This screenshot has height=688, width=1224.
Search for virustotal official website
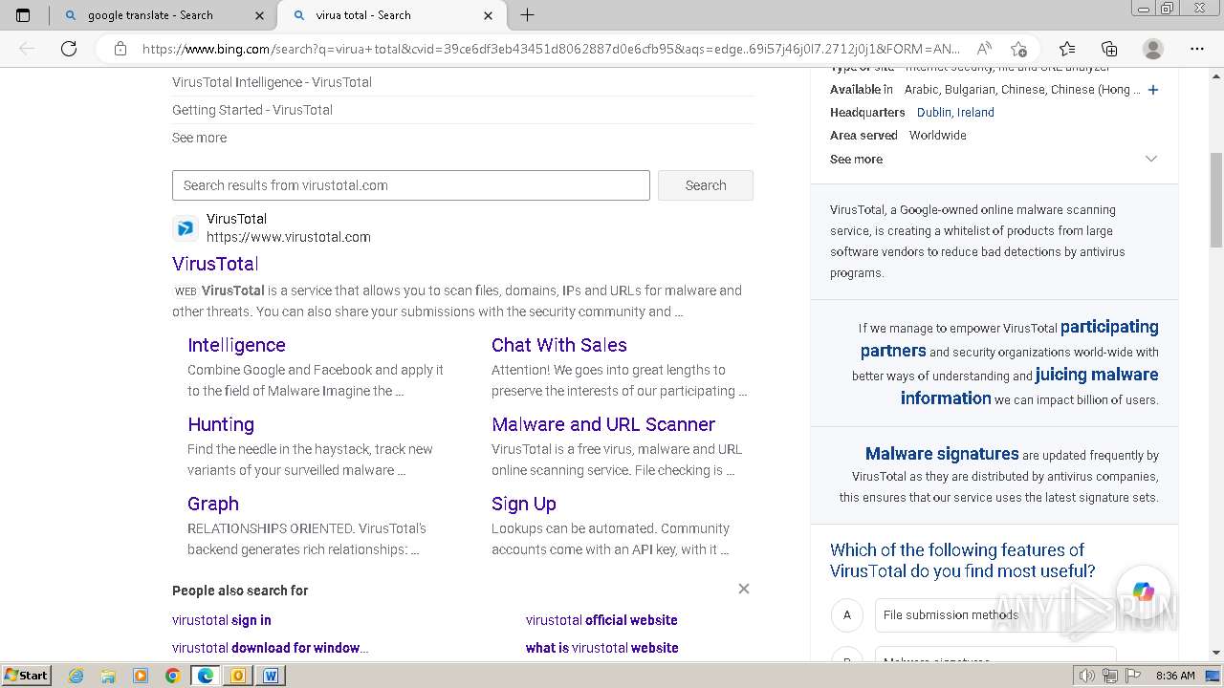(601, 620)
